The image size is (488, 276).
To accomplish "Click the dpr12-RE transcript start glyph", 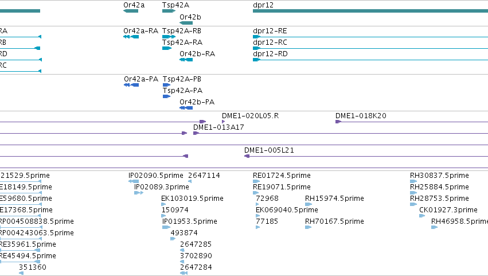I will (256, 37).
